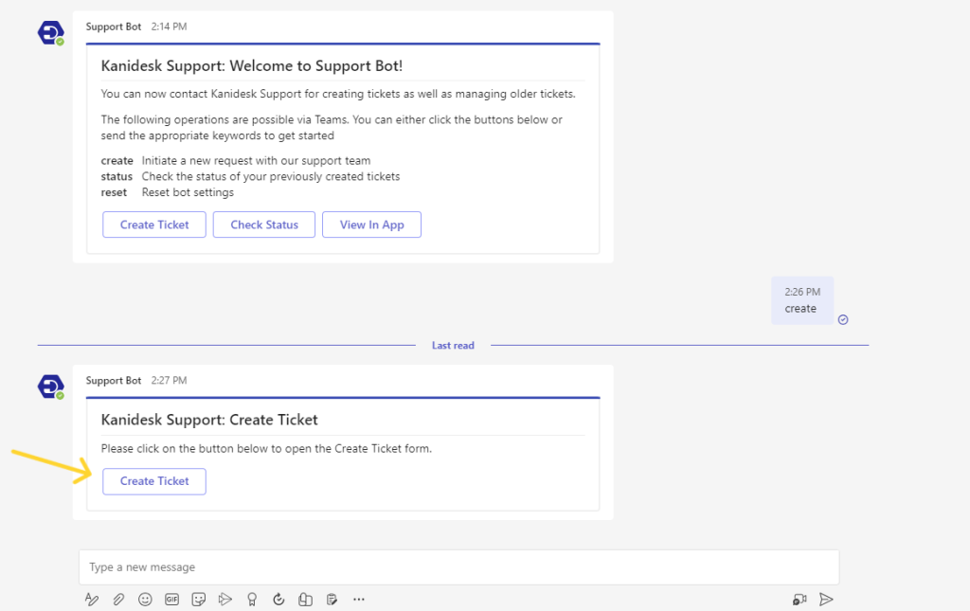970x611 pixels.
Task: Open the sticker picker
Action: [x=199, y=599]
